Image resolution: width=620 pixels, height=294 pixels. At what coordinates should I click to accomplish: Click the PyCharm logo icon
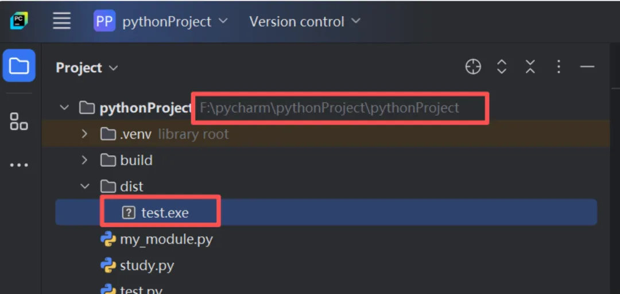(18, 21)
